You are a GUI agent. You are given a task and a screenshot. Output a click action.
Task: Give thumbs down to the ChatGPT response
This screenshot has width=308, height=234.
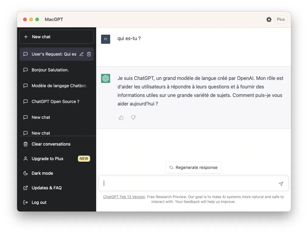[133, 118]
